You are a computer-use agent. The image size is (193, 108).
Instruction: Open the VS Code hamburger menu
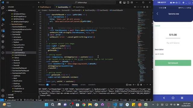coord(8,2)
